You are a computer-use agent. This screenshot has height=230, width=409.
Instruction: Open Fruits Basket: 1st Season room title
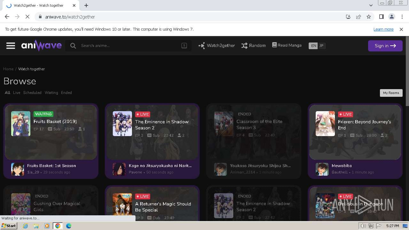click(x=51, y=166)
